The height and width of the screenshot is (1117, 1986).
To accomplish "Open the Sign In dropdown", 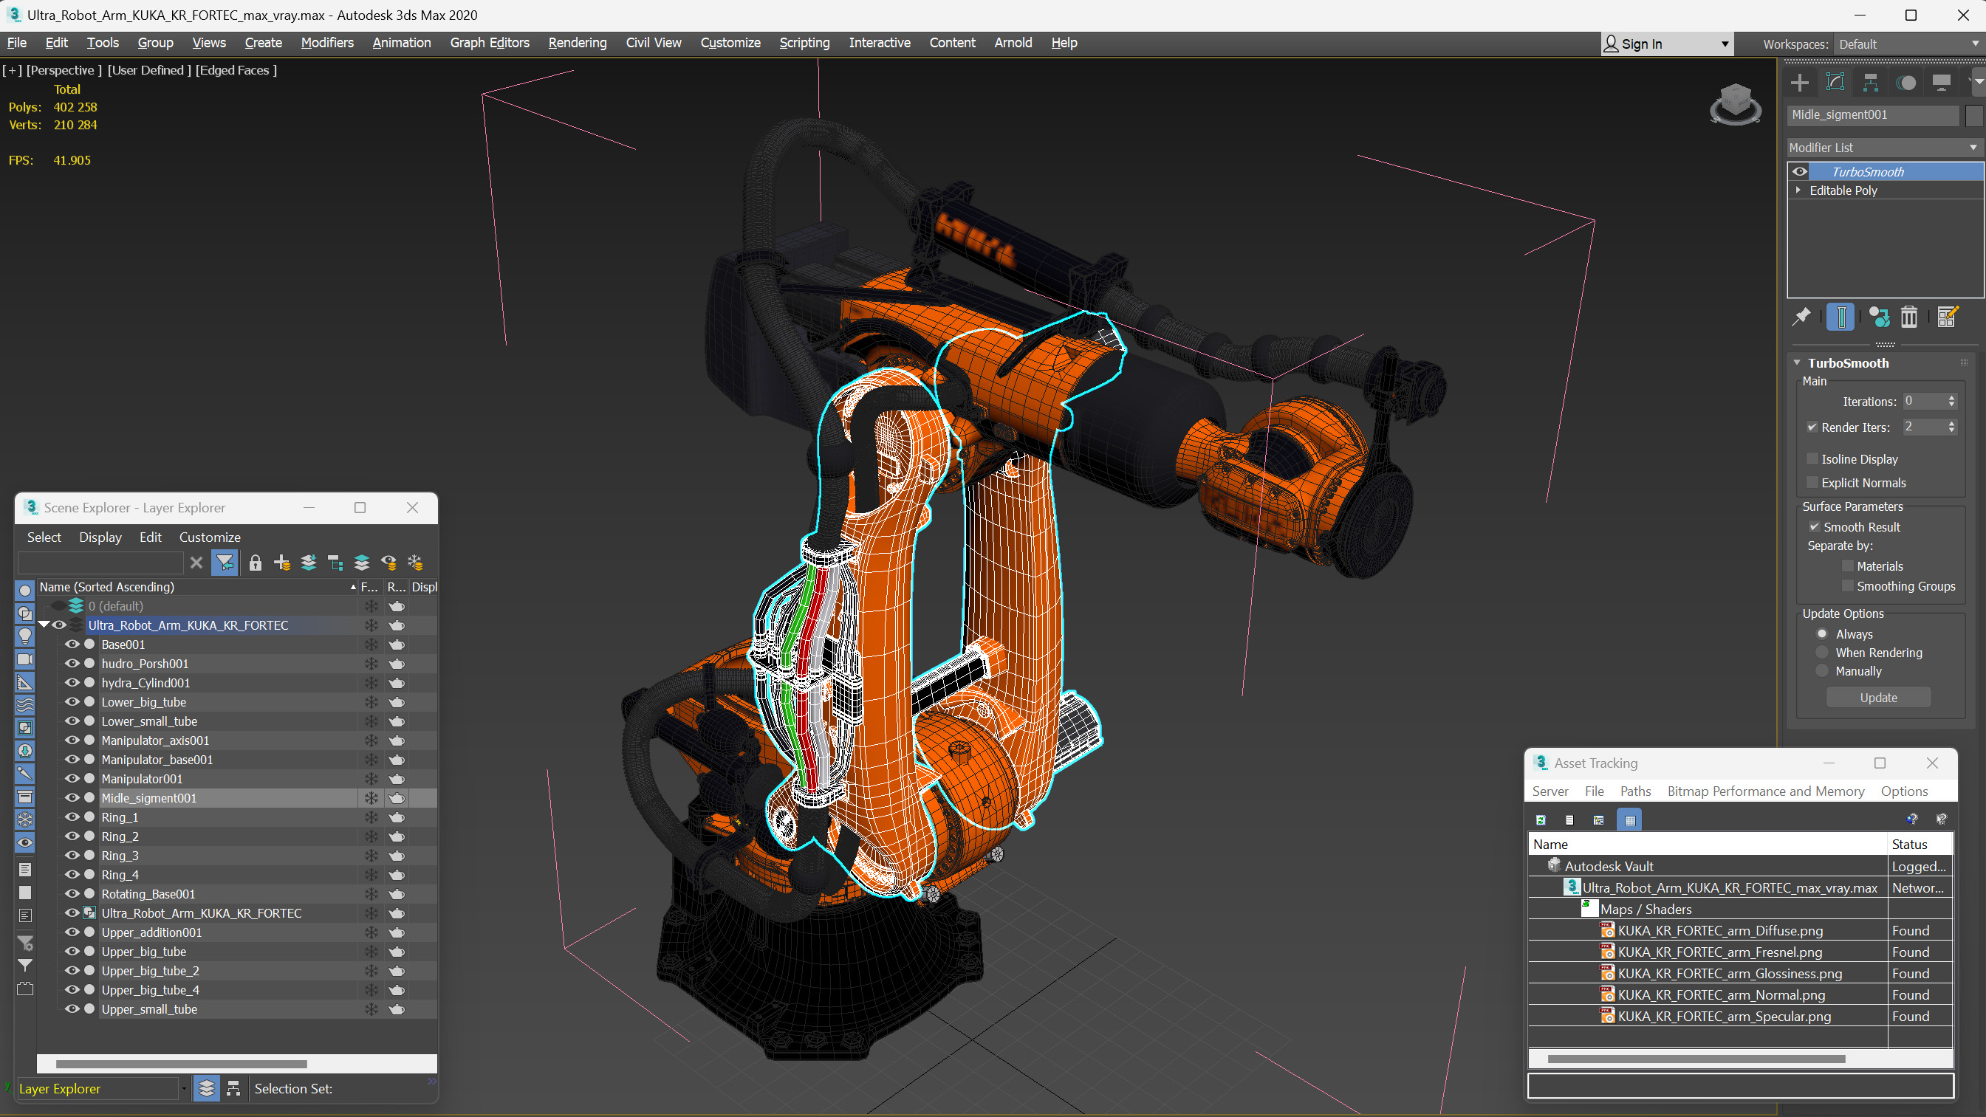I will [x=1667, y=44].
